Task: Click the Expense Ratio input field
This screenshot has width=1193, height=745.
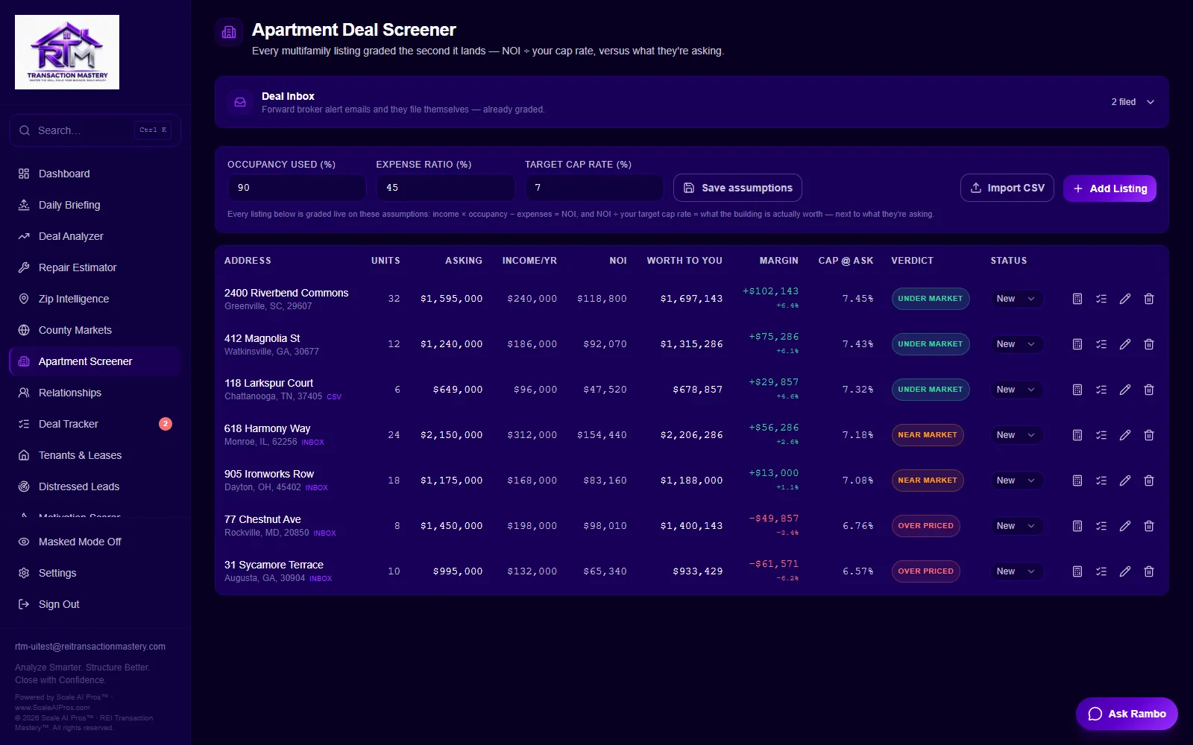Action: pos(445,188)
